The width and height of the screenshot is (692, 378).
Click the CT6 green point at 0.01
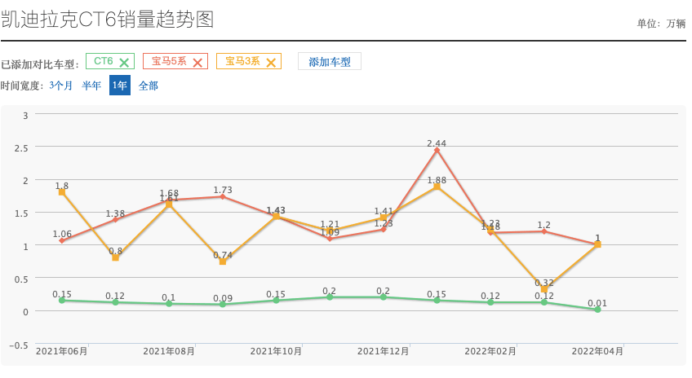click(597, 310)
